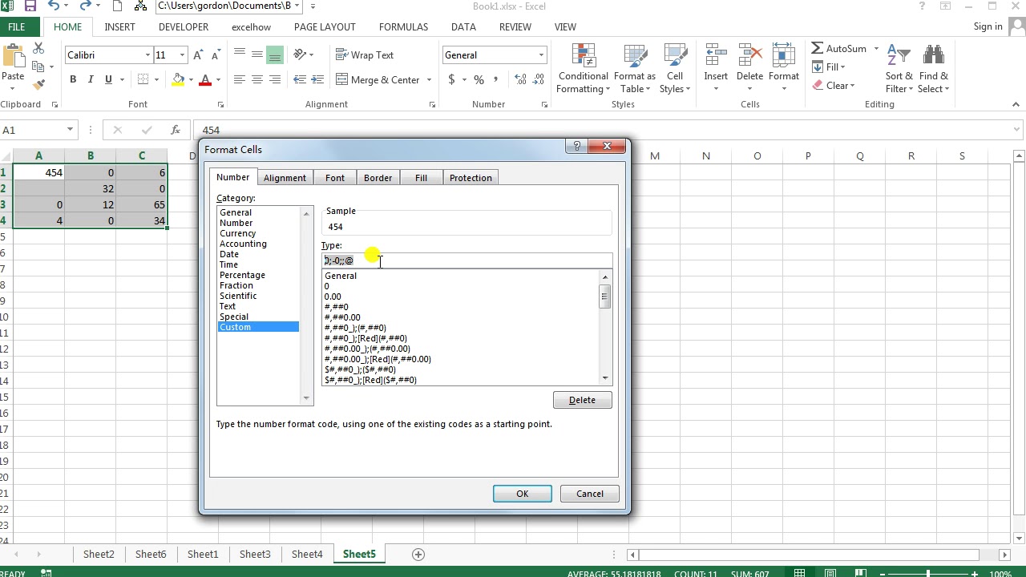Select Scientific in Category list
Screen dimensions: 1026x577
pos(238,296)
